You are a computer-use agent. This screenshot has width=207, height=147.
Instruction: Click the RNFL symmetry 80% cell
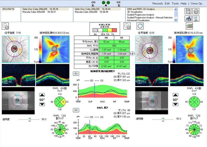(x=114, y=46)
